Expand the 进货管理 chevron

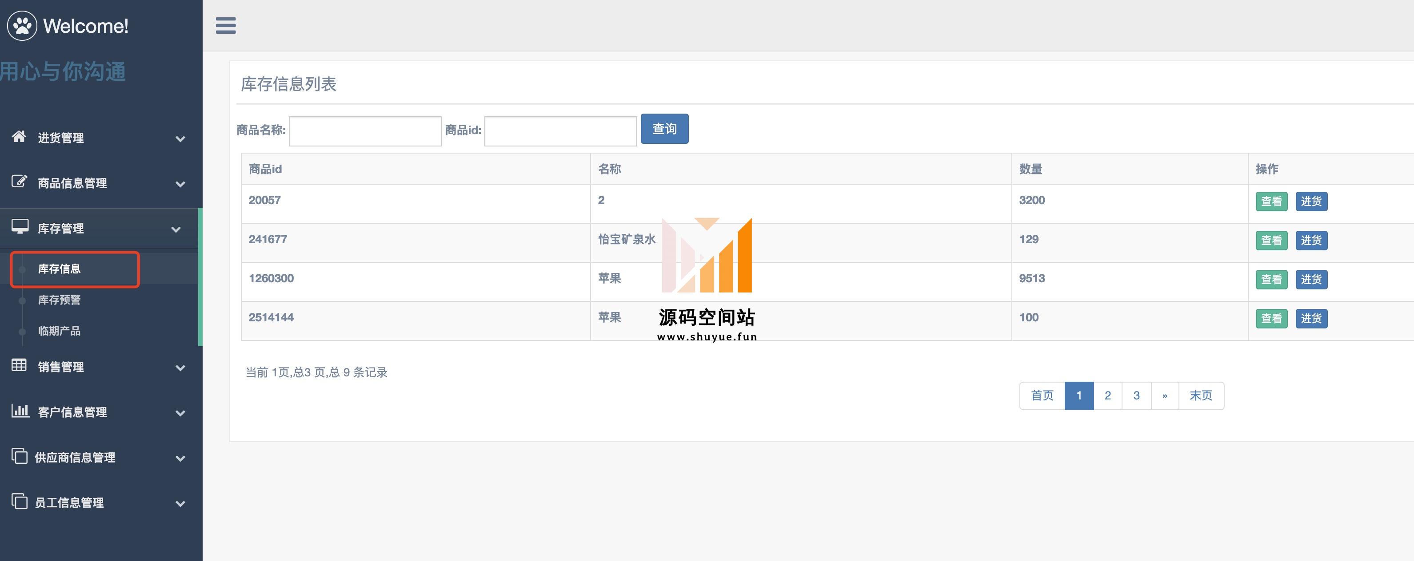[180, 139]
